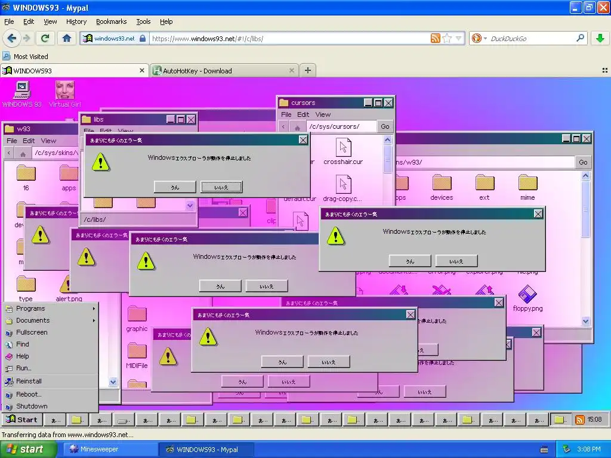Click the back arrow in cursors window toolbar
Screen dimensions: 611x458
tap(283, 127)
